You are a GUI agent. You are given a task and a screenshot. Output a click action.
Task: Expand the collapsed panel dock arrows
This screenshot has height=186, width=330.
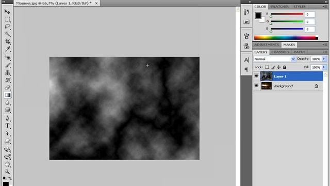click(250, 2)
